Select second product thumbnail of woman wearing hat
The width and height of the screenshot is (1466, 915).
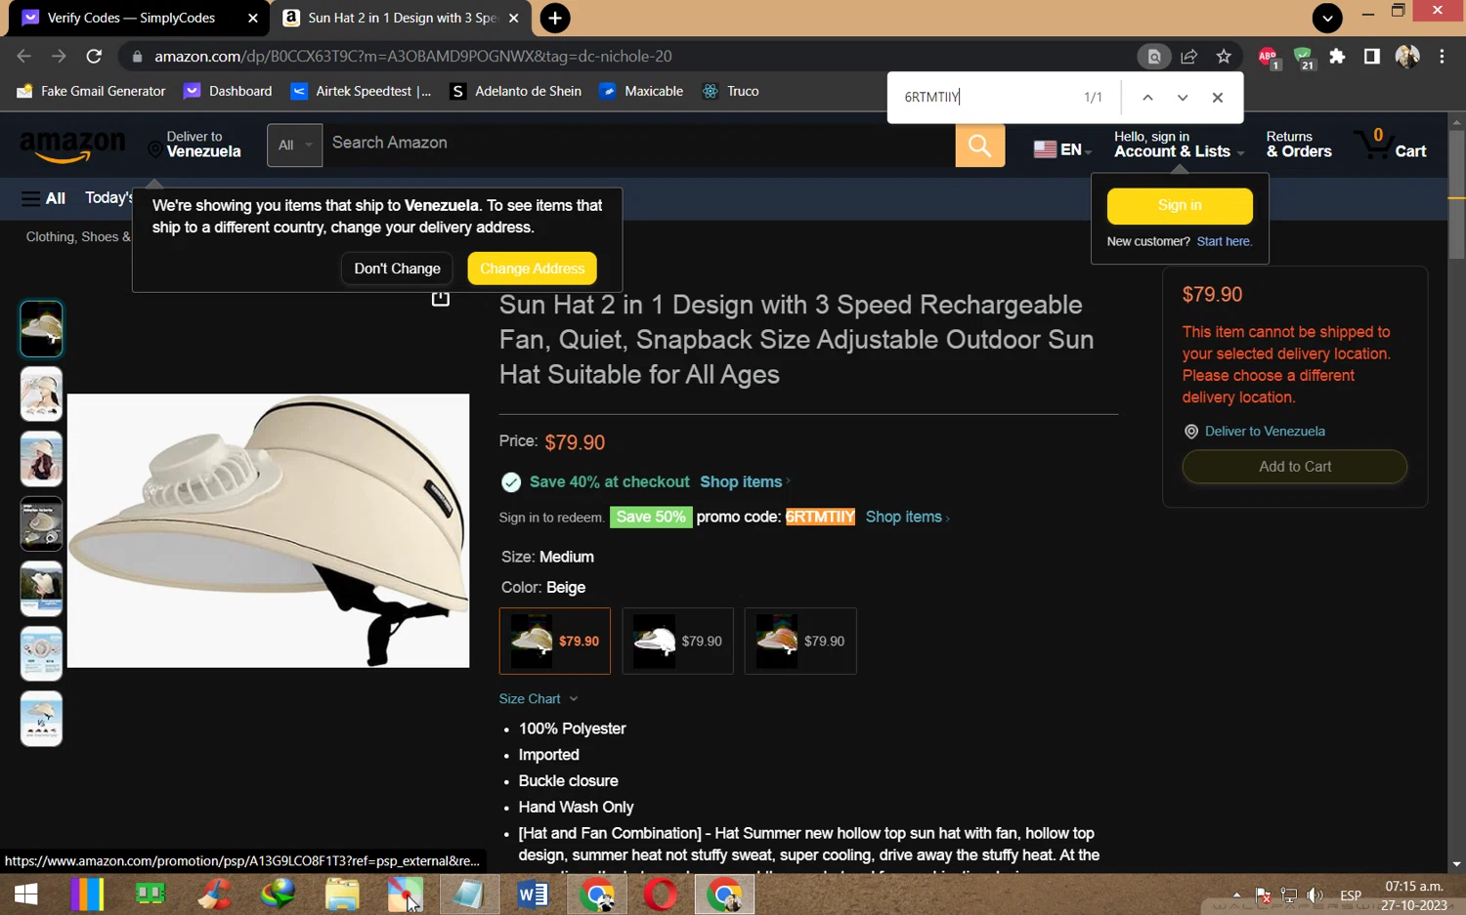tap(41, 395)
